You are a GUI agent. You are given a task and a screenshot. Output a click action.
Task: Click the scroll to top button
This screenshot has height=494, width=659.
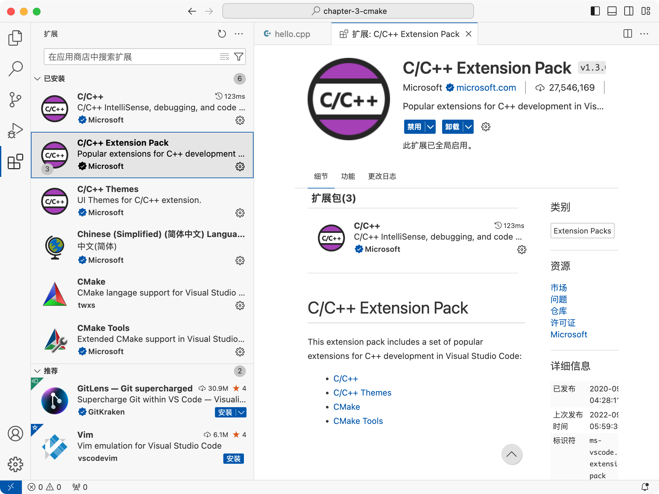click(512, 454)
